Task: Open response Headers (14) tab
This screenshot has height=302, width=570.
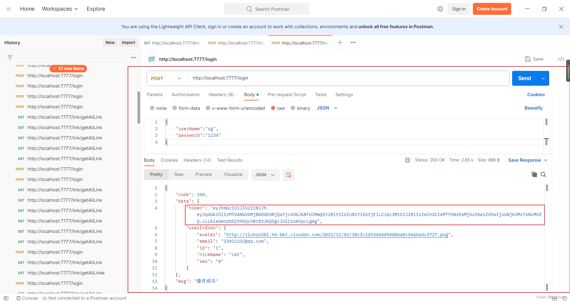Action: click(x=197, y=160)
